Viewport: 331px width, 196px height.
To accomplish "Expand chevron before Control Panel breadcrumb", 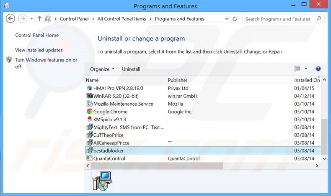I will (56, 19).
